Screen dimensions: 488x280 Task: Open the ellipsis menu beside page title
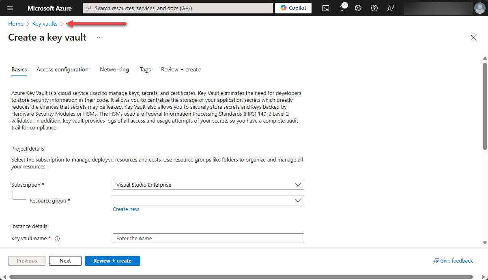pos(99,37)
